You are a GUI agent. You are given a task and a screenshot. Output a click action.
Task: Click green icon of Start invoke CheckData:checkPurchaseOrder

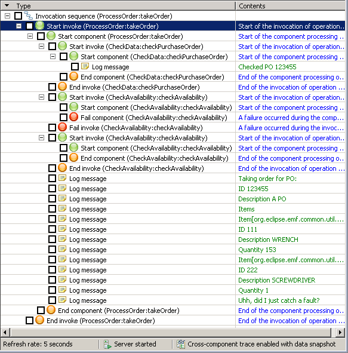[x=62, y=46]
